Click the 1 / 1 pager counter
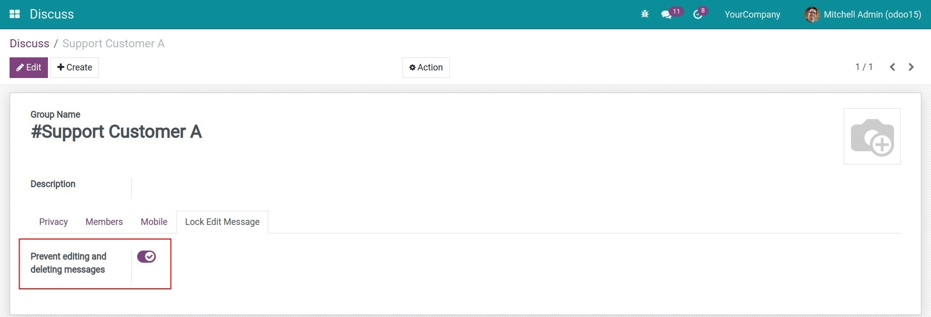The width and height of the screenshot is (931, 317). [x=863, y=67]
